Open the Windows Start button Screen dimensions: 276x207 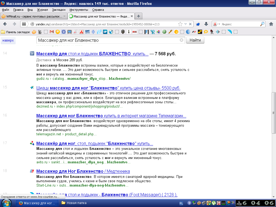7,203
